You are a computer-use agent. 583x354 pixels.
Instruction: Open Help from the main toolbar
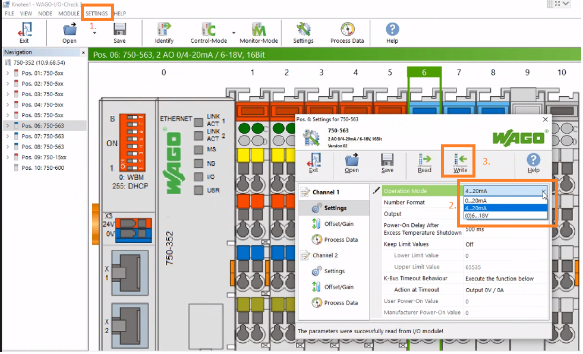coord(392,32)
